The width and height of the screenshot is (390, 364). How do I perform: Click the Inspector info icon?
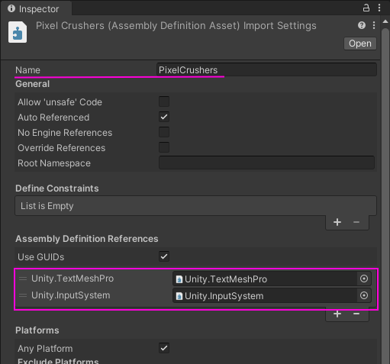coord(11,8)
